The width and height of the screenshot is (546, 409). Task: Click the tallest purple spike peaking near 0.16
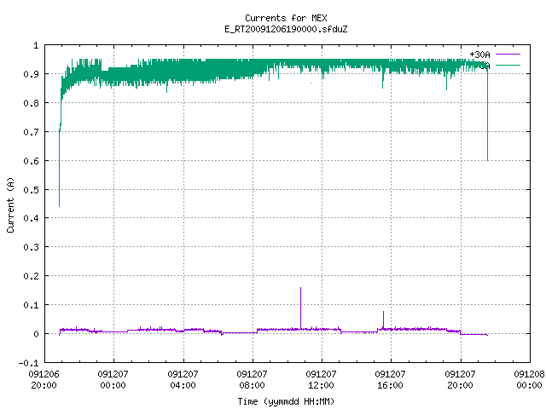click(x=300, y=308)
